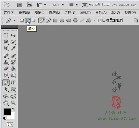Select the Hand tool

coord(6,103)
